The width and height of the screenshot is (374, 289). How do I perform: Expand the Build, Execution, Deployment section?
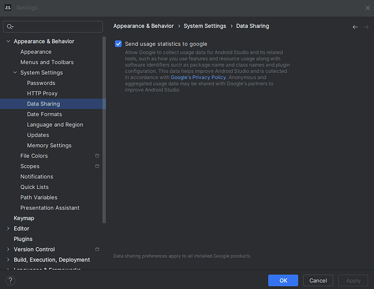tap(8, 260)
